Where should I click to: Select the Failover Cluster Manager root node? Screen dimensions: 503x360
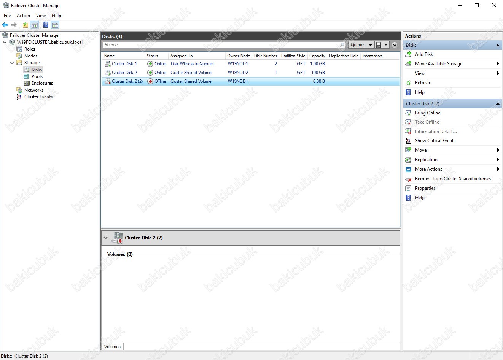tap(35, 35)
